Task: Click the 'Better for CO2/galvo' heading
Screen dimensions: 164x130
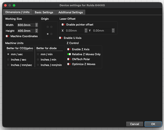Action: pos(20,48)
